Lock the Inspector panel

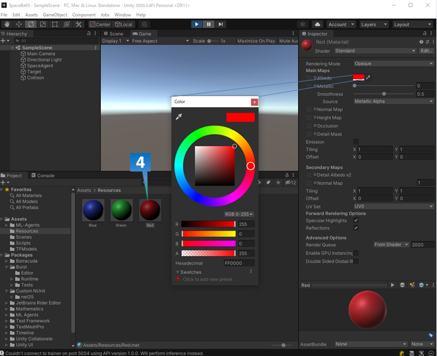425,34
